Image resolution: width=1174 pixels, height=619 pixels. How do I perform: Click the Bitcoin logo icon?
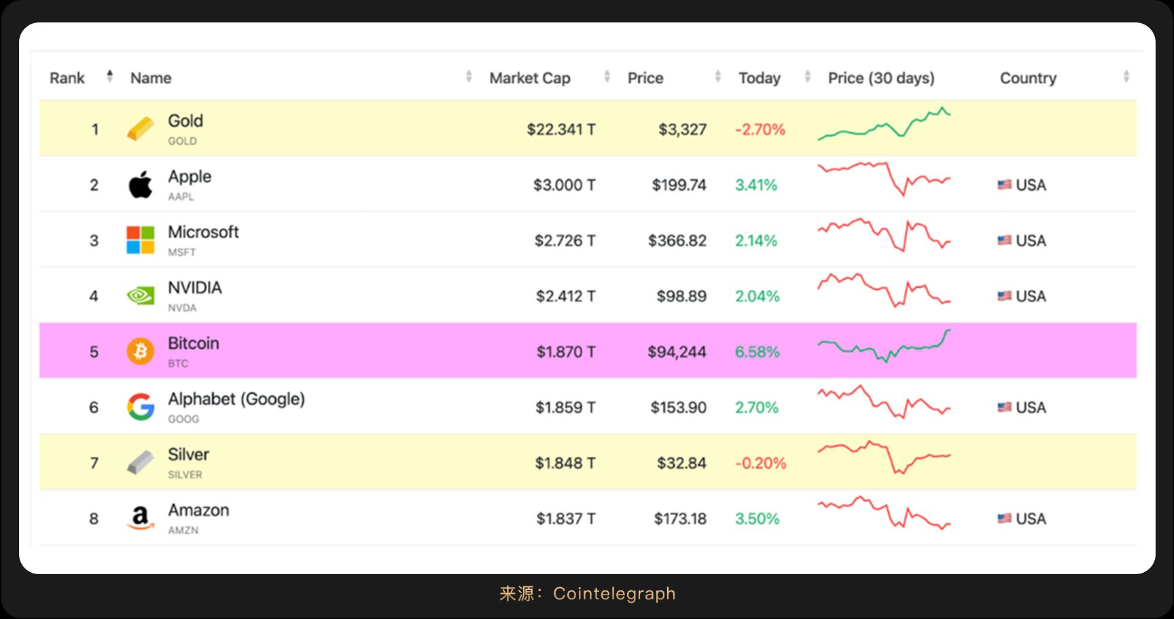click(x=141, y=352)
